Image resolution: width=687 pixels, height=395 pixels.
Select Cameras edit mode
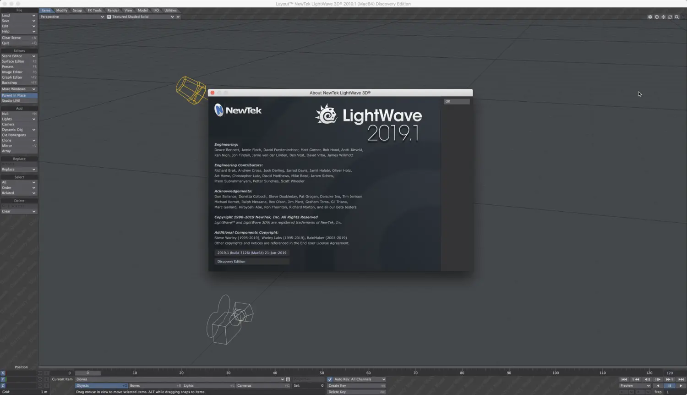click(263, 386)
